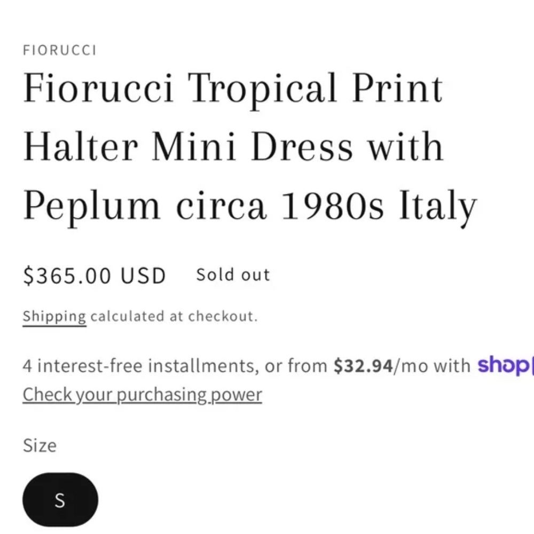The image size is (534, 534).
Task: Click the Size label above options
Action: pyautogui.click(x=40, y=445)
